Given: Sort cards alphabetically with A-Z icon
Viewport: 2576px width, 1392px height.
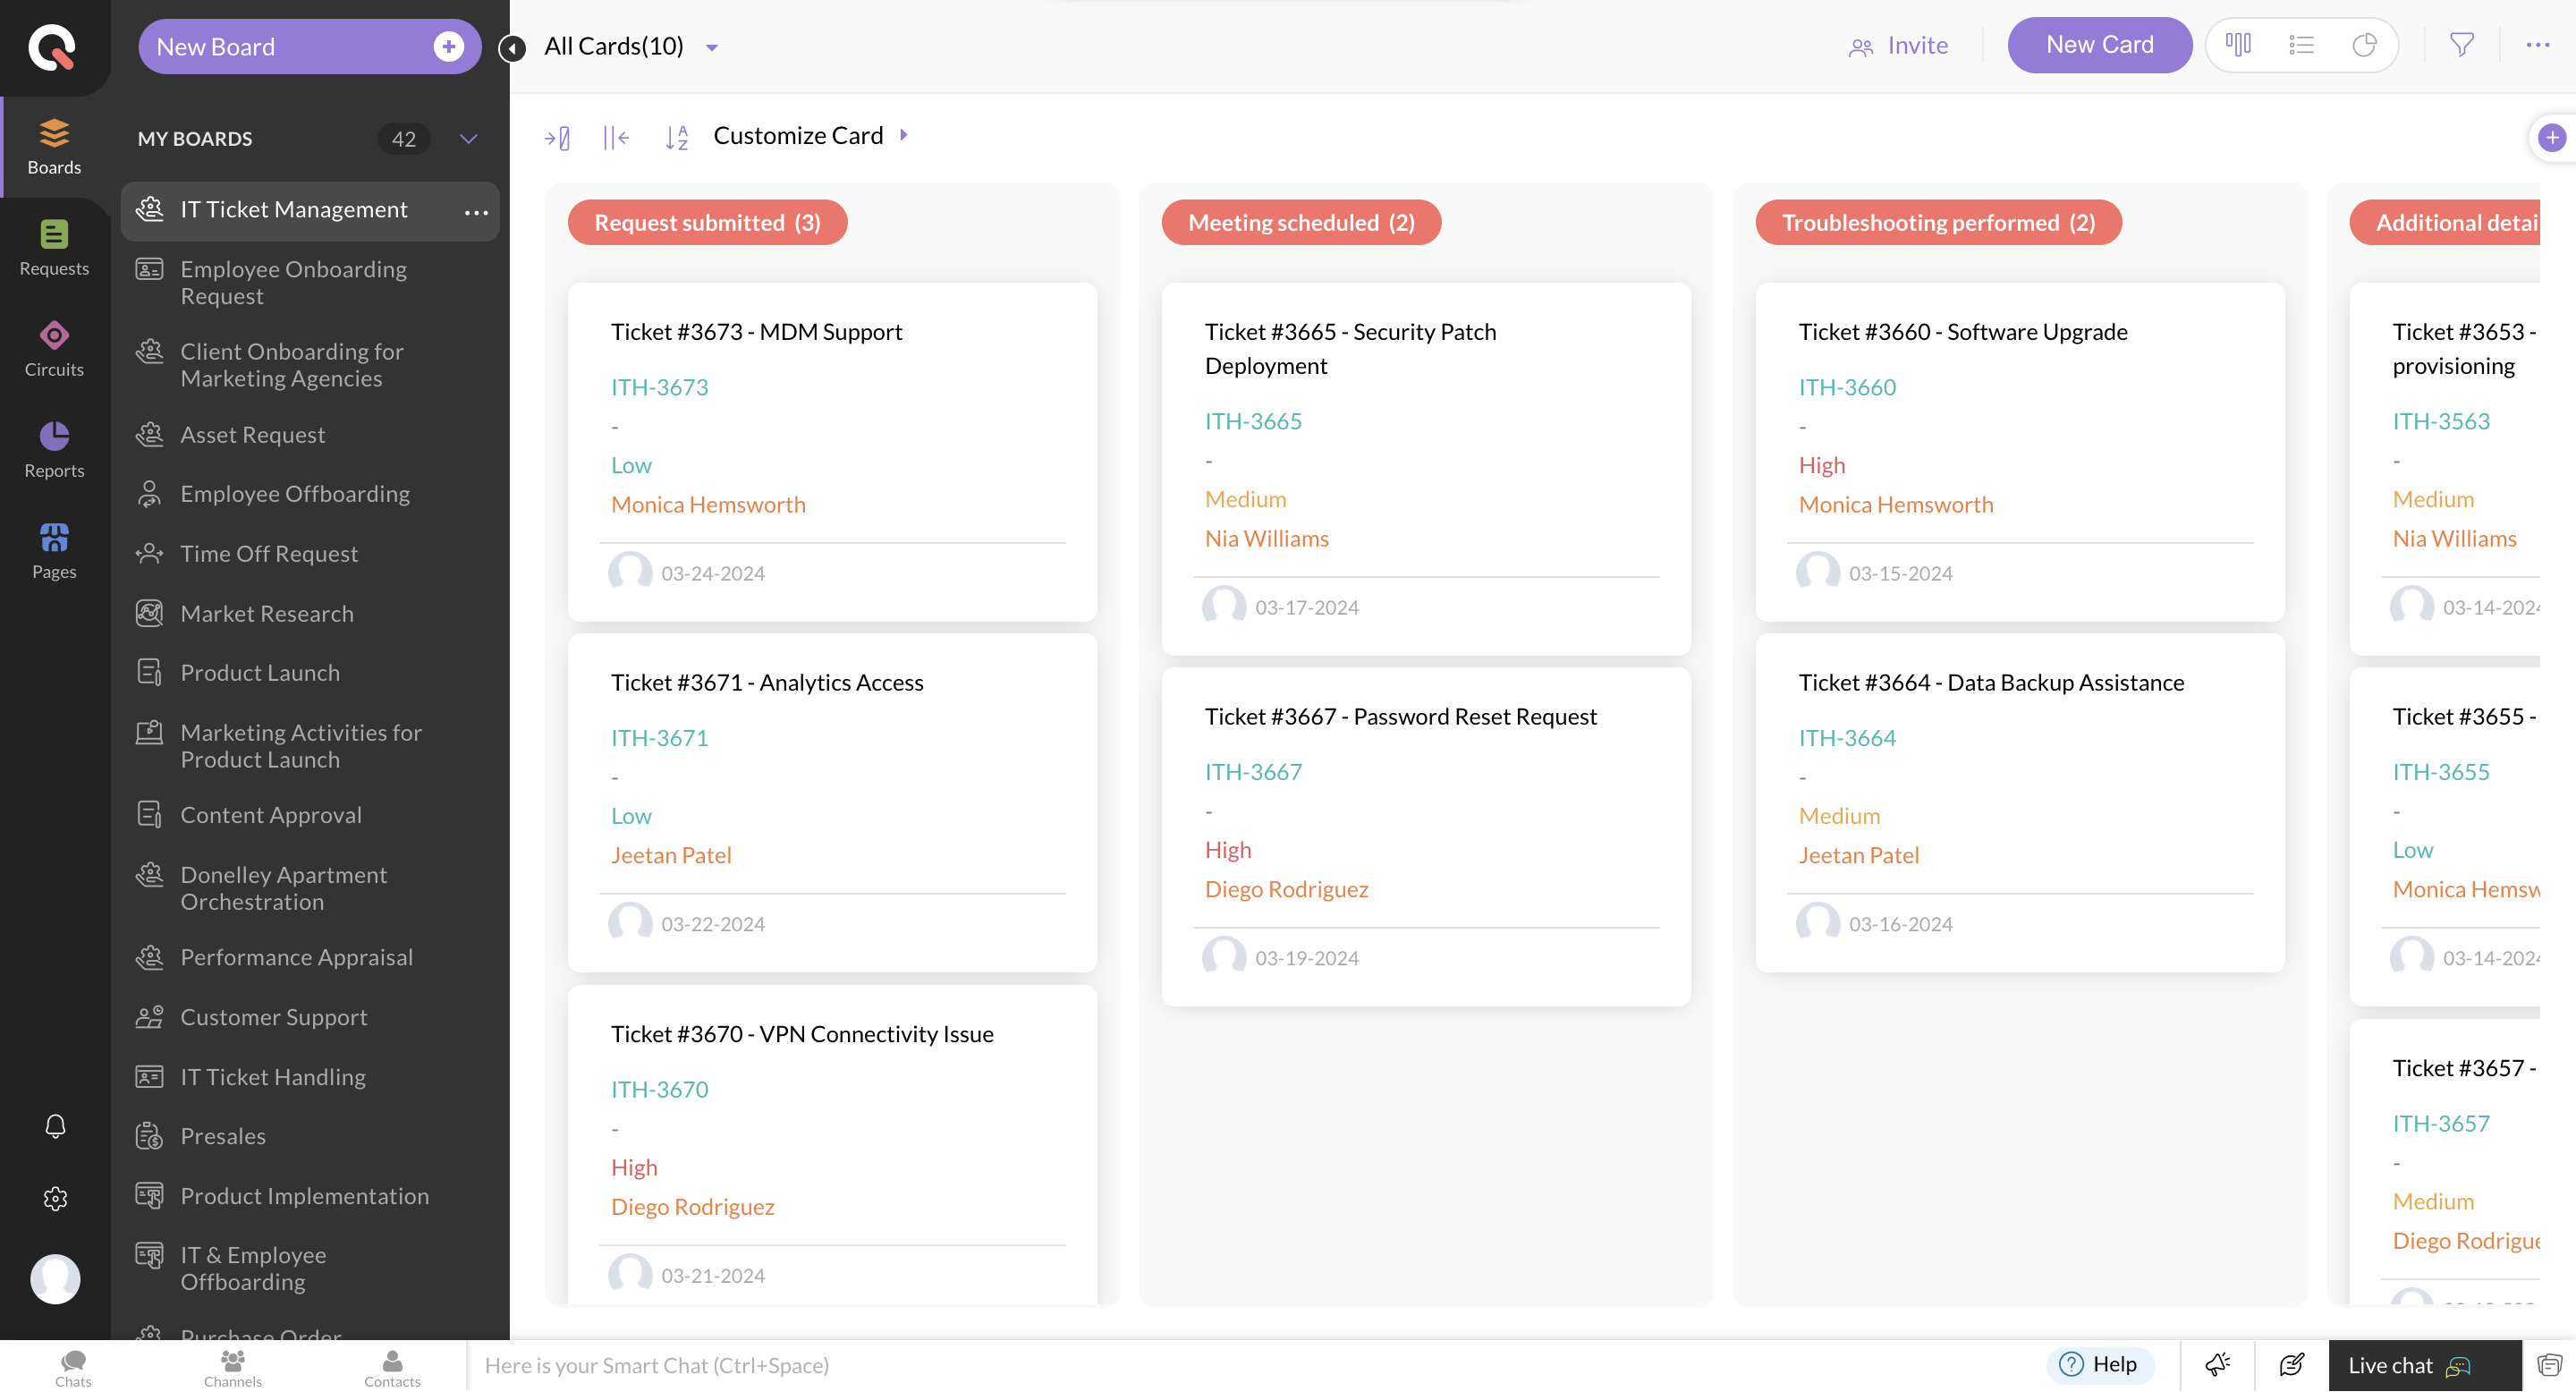Looking at the screenshot, I should 677,137.
